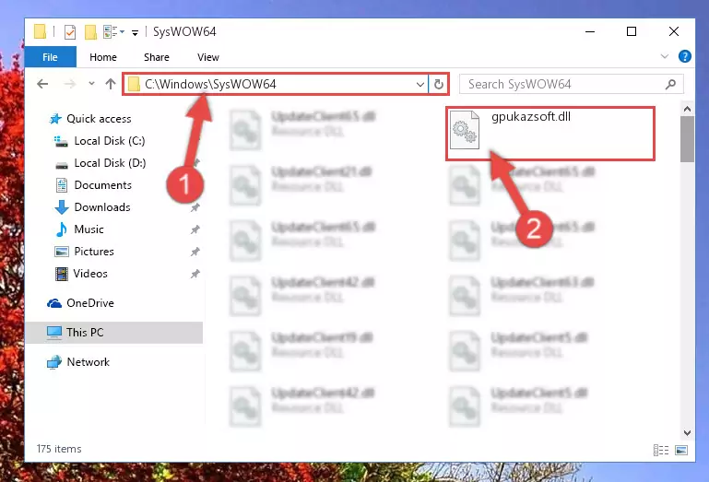This screenshot has width=709, height=482.
Task: Select Network in the navigation pane
Action: coord(88,361)
